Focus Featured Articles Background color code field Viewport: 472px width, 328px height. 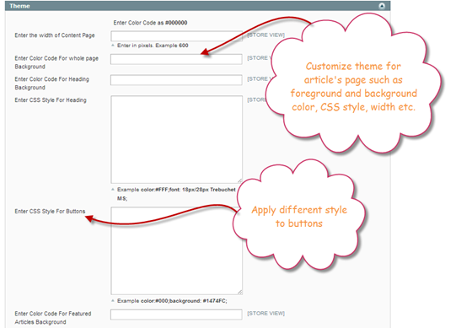pyautogui.click(x=176, y=315)
